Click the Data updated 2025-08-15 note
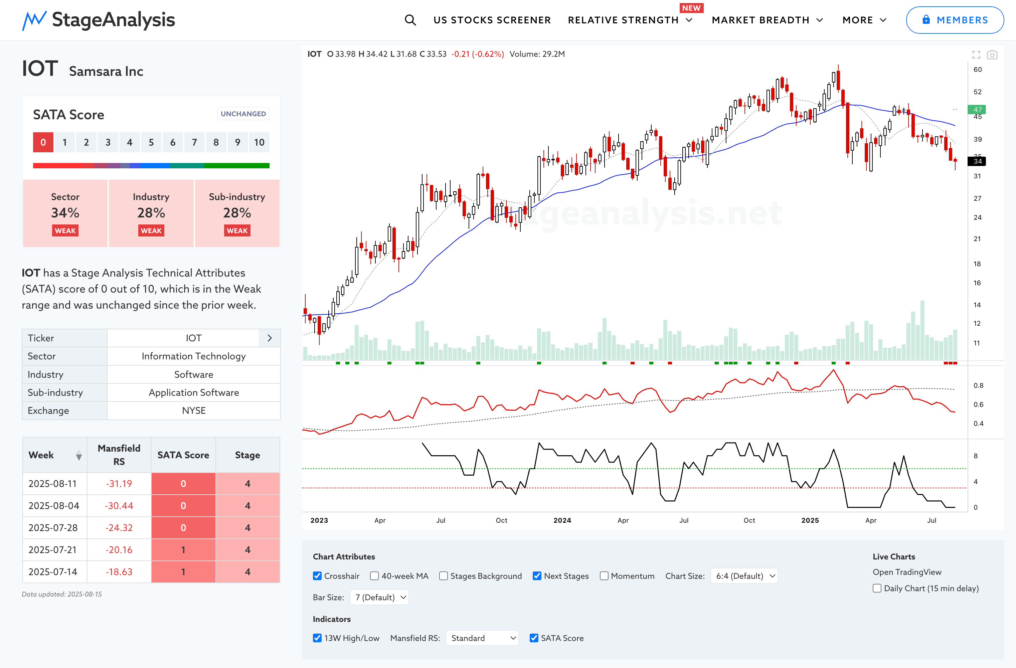Screen dimensions: 1016x668 click(62, 594)
